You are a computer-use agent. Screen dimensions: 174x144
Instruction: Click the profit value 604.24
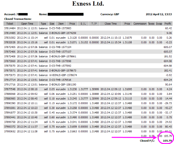[x=168, y=80]
